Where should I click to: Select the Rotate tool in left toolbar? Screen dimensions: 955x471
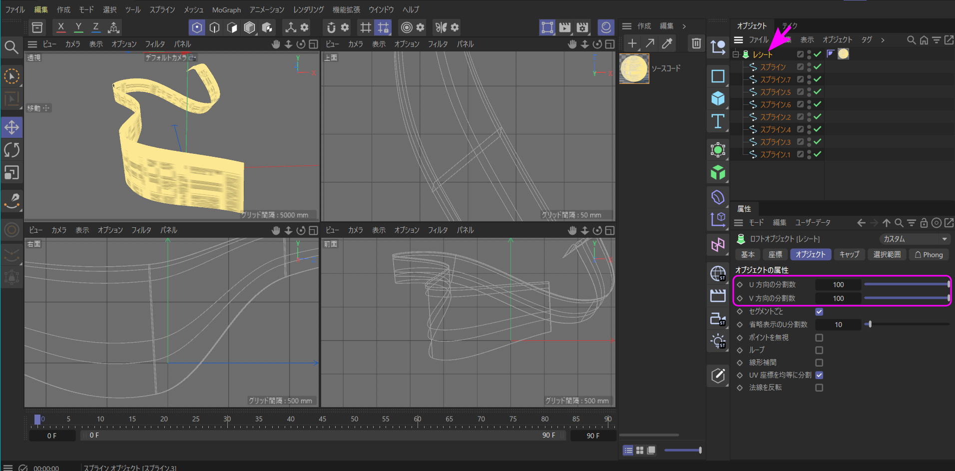(11, 150)
